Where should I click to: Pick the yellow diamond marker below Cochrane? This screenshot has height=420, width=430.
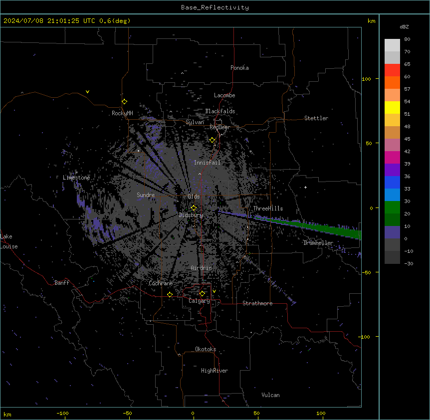170,294
